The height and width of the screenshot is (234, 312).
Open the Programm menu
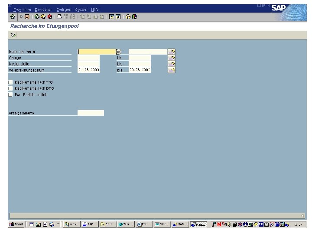pos(22,10)
